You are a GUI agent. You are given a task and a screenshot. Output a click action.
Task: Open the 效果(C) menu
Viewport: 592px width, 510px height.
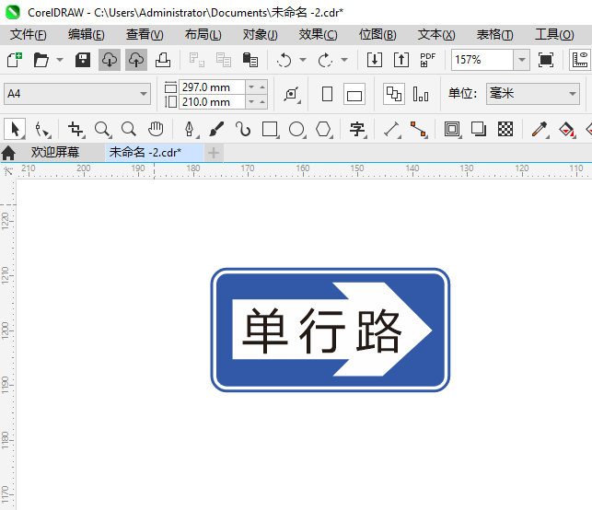(x=319, y=35)
